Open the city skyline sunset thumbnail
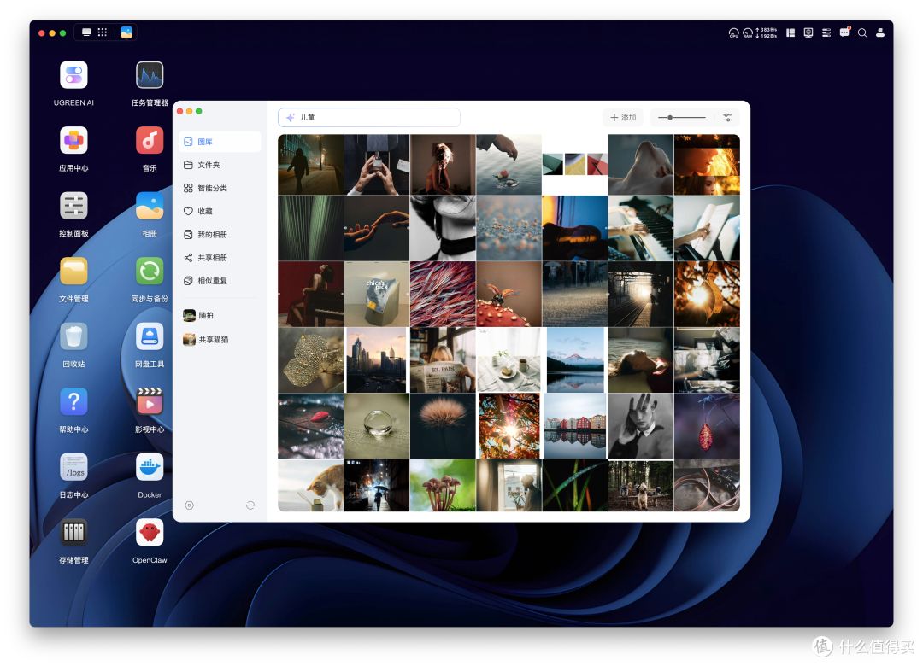923x666 pixels. click(x=377, y=360)
